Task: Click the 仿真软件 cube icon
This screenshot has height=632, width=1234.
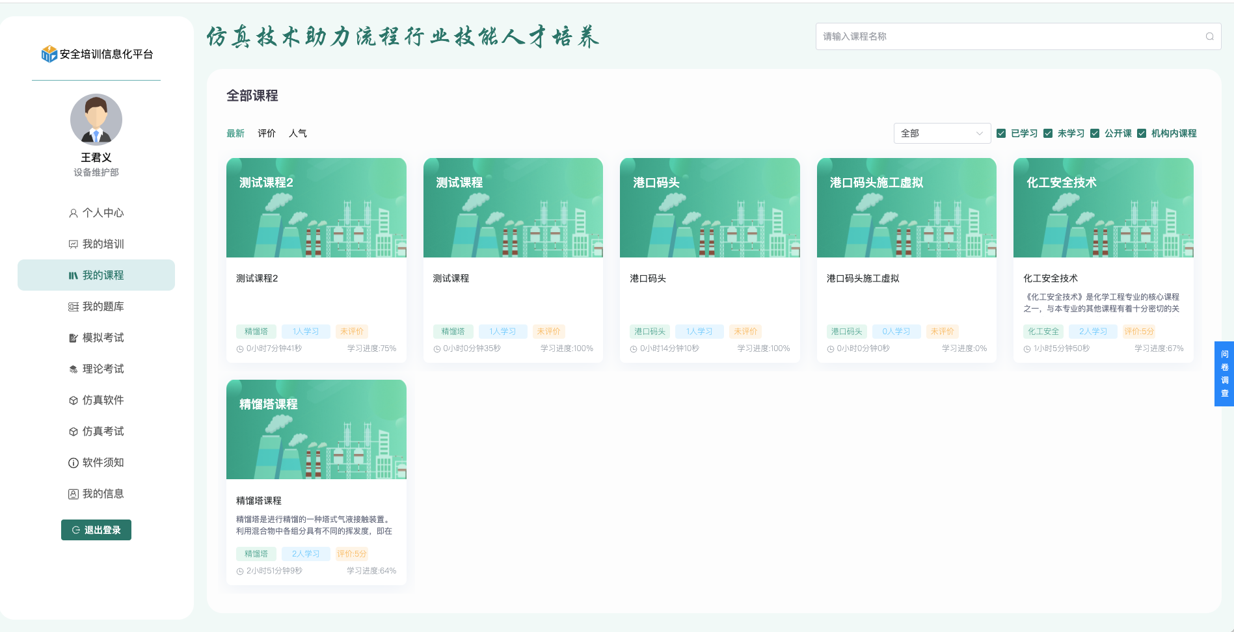Action: (x=74, y=401)
